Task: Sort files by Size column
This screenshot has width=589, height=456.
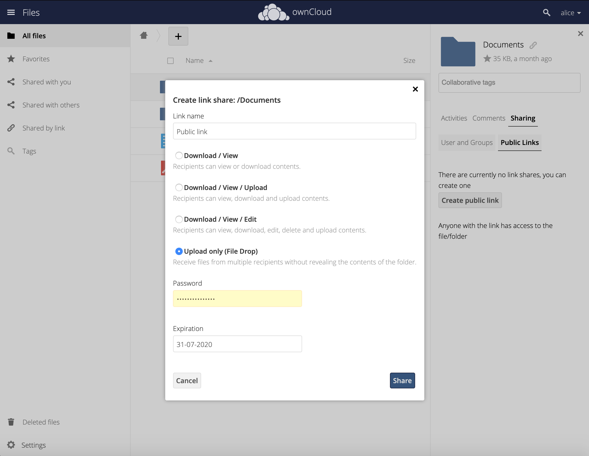Action: point(409,61)
